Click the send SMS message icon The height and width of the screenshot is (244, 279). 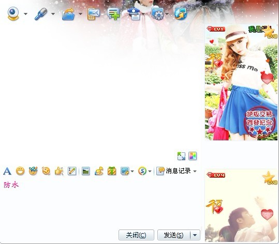click(94, 14)
